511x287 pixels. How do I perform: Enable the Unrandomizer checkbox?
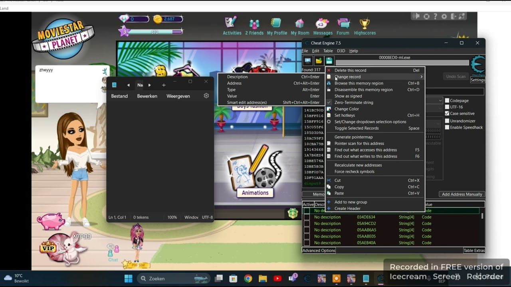(447, 121)
